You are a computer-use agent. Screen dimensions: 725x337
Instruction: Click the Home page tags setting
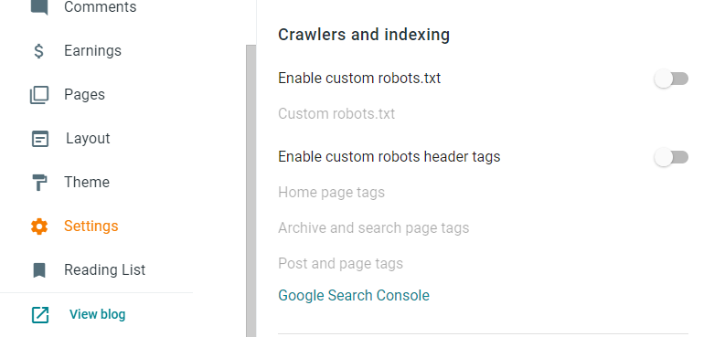(x=332, y=192)
